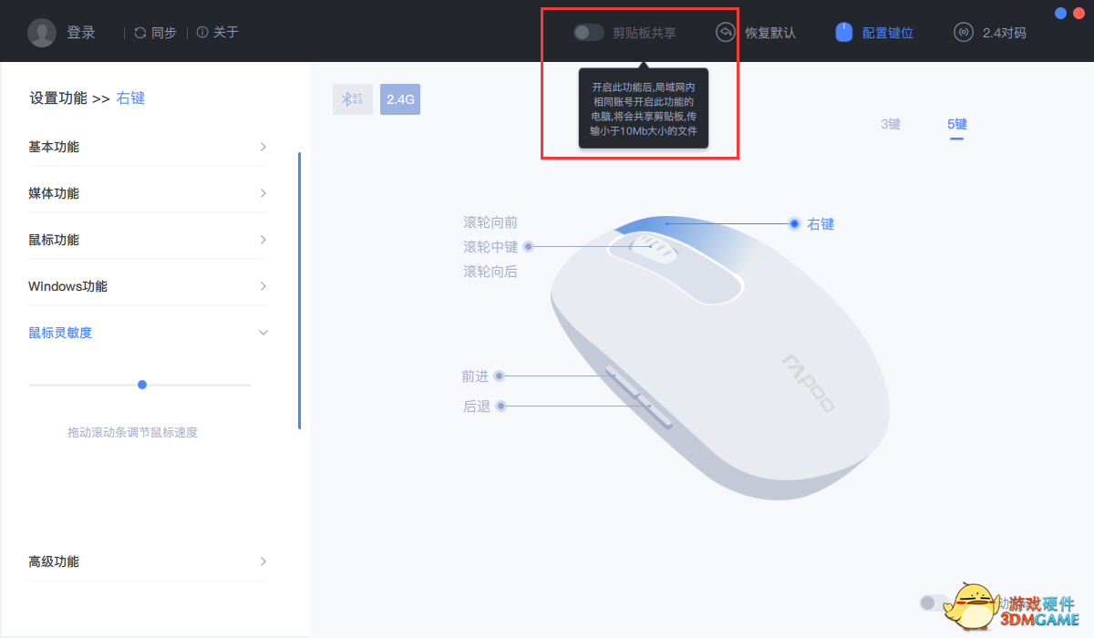Image resolution: width=1094 pixels, height=638 pixels.
Task: Select the right button marker dot
Action: pyautogui.click(x=794, y=223)
